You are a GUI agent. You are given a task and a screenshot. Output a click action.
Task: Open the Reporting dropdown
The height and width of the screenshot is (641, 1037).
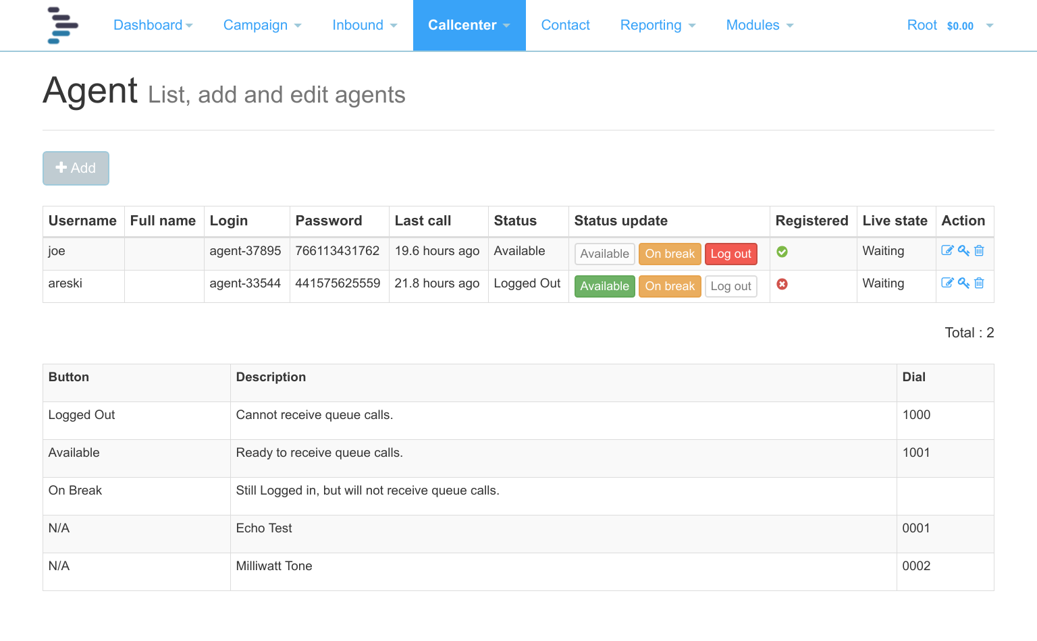[x=658, y=25]
